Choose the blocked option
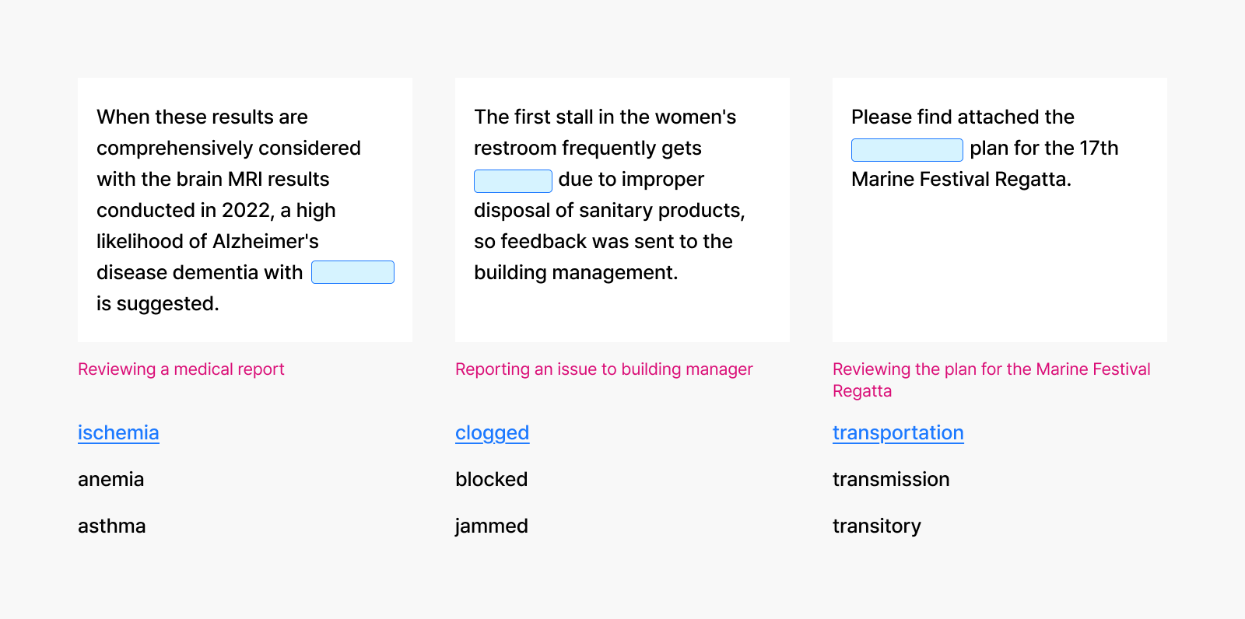Image resolution: width=1245 pixels, height=619 pixels. click(491, 479)
